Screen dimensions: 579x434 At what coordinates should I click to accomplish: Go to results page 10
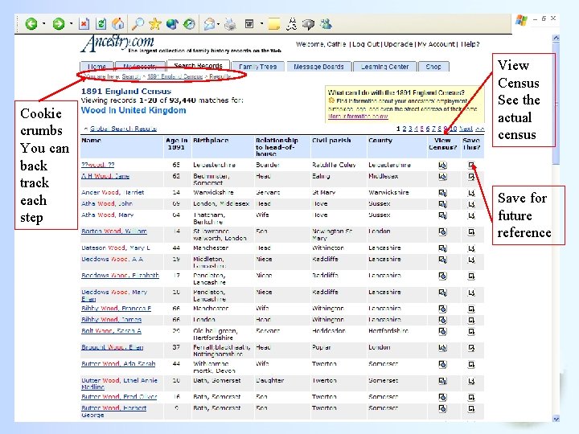pos(454,129)
